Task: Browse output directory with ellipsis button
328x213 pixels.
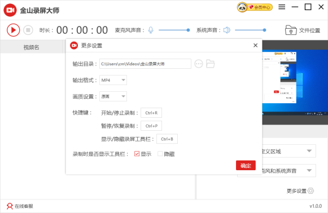Action: point(199,64)
